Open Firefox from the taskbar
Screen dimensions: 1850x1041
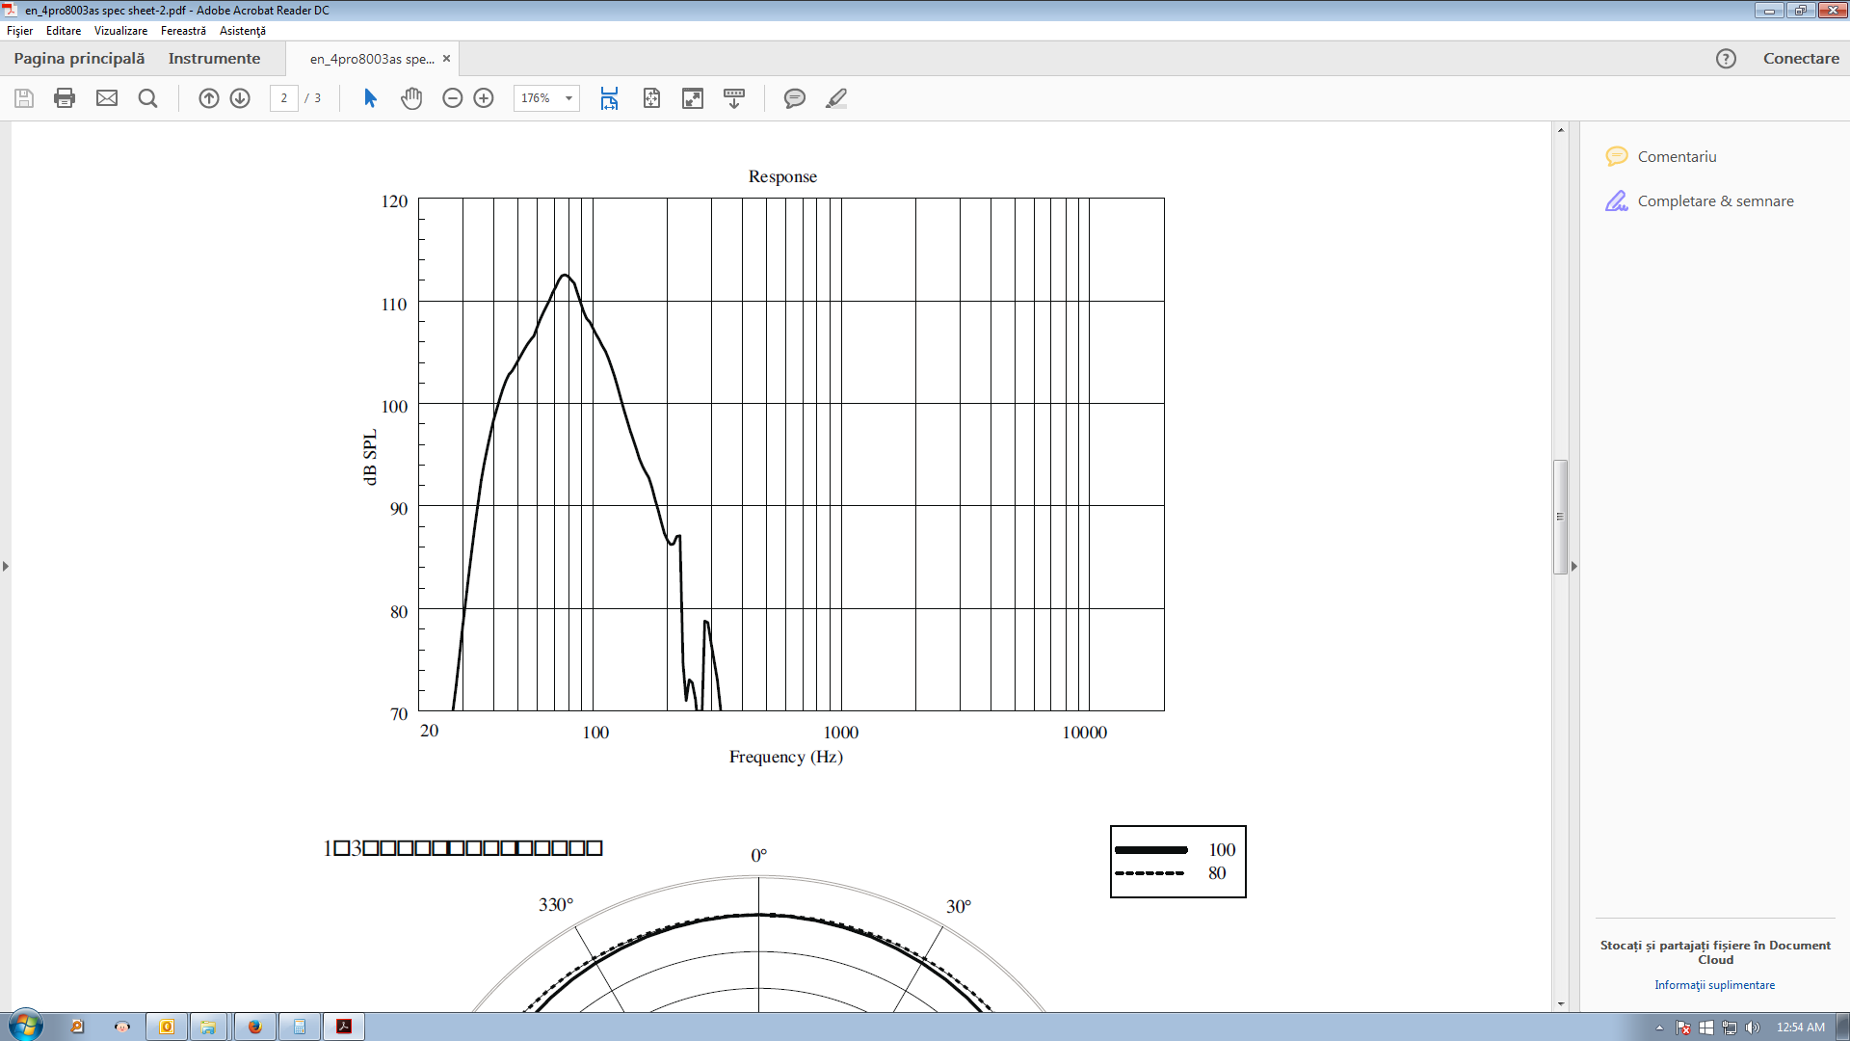(x=254, y=1027)
